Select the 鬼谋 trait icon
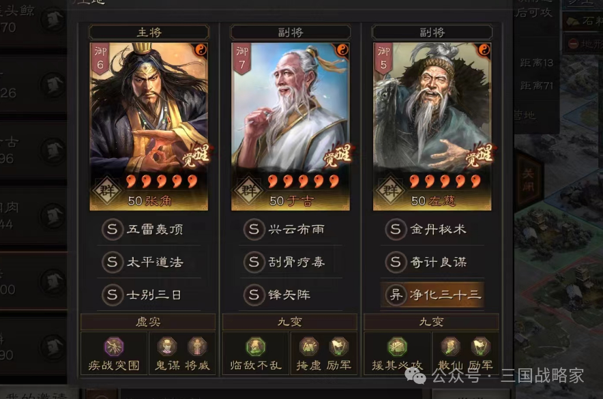Viewport: 603px width, 399px height. click(x=167, y=346)
